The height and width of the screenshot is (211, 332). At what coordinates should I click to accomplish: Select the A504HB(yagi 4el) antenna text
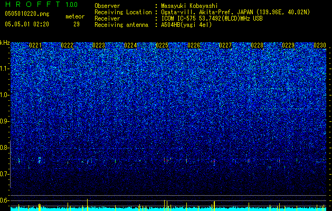click(186, 25)
